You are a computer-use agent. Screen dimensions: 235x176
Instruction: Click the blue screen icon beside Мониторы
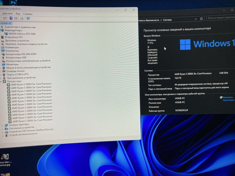[x=4, y=64]
